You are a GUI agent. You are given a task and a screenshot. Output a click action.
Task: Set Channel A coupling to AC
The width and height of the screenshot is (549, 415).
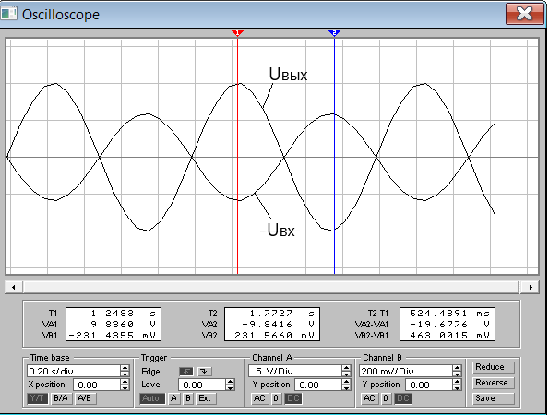click(x=259, y=398)
